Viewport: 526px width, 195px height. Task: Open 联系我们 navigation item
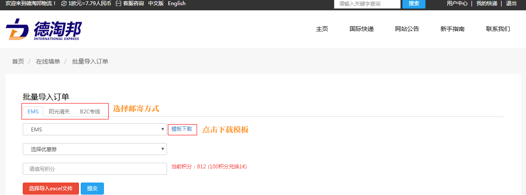pyautogui.click(x=498, y=29)
